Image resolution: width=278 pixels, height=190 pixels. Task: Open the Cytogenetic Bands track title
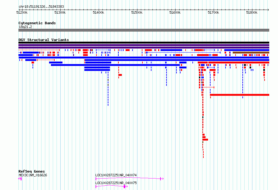pos(37,23)
